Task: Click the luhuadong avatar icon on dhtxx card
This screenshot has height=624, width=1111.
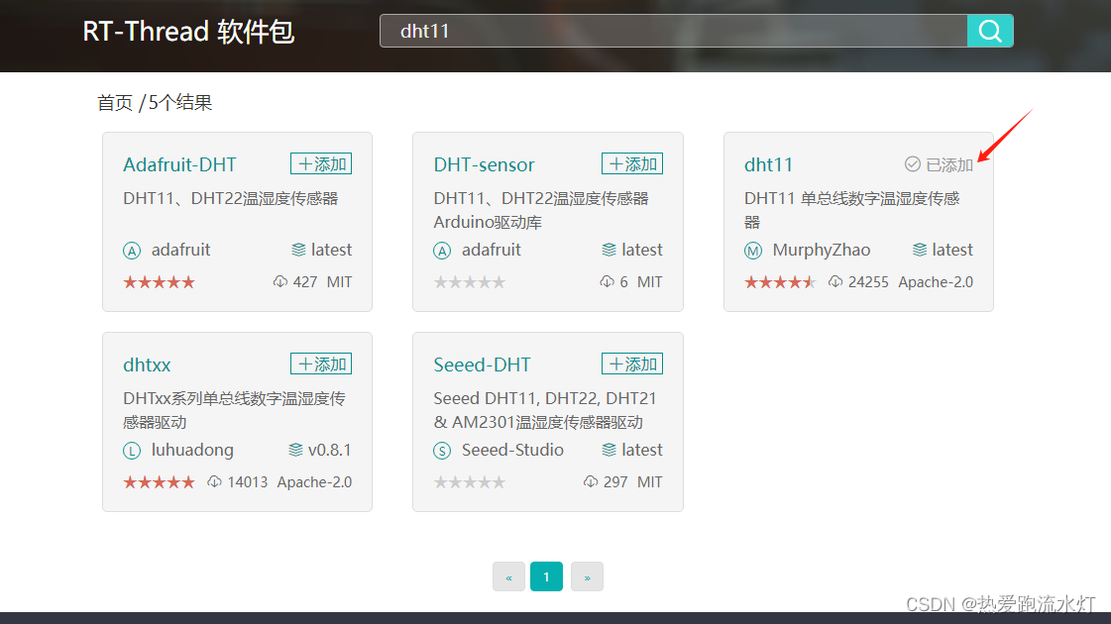Action: (x=132, y=451)
